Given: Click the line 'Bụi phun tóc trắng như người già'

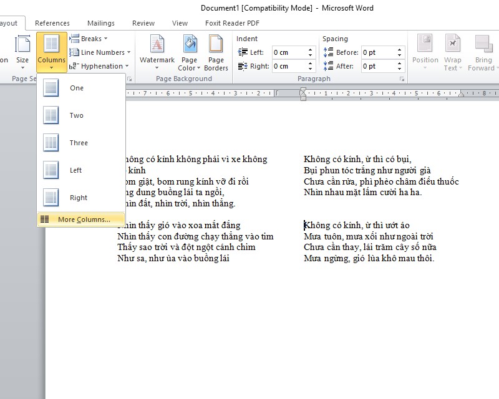Looking at the screenshot, I should point(367,170).
